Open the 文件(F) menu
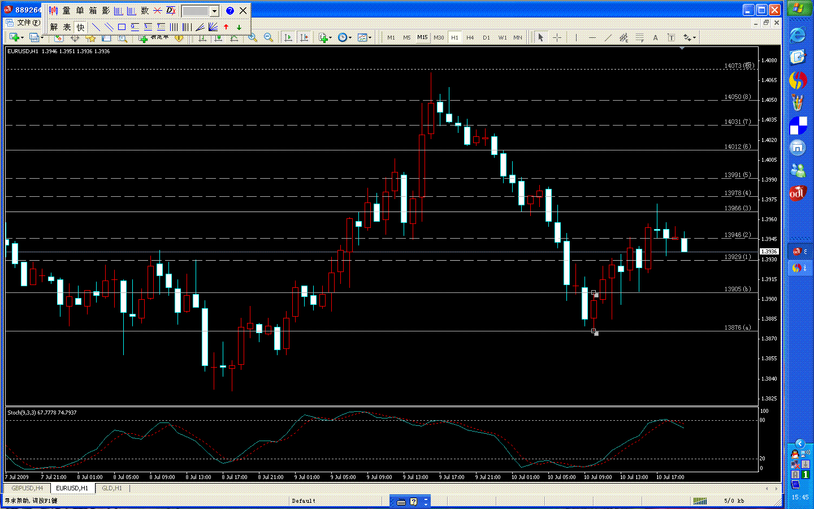This screenshot has width=814, height=509. 28,23
